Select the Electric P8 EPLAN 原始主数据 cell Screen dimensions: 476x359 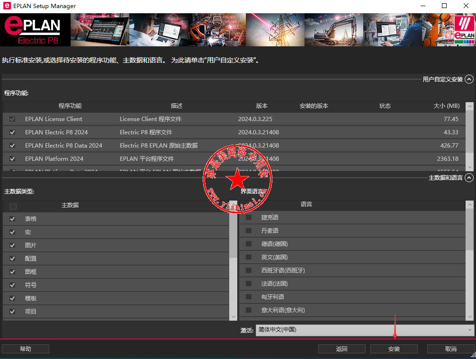(x=159, y=146)
